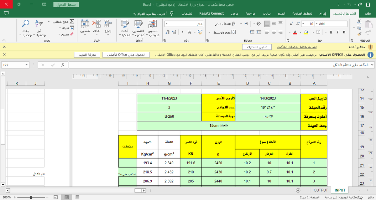Expand Merge and Center (دمج وتوسيط) dropdown arrow
This screenshot has height=200, width=376.
(210, 32)
